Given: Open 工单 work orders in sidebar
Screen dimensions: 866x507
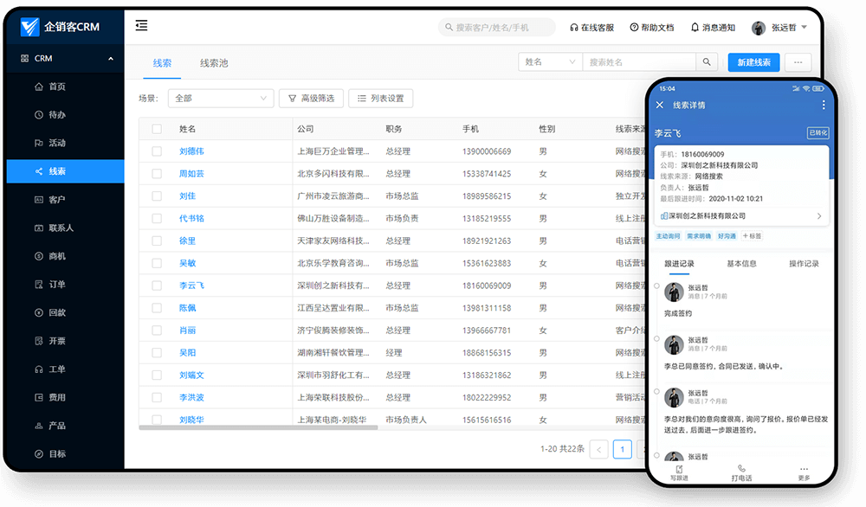Looking at the screenshot, I should 65,369.
